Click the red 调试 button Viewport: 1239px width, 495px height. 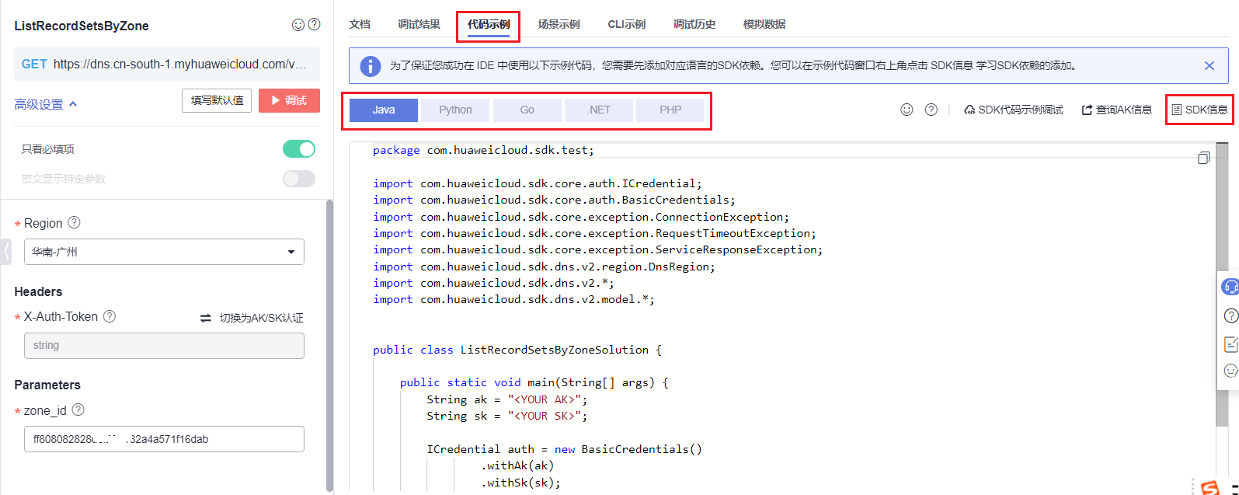coord(289,101)
